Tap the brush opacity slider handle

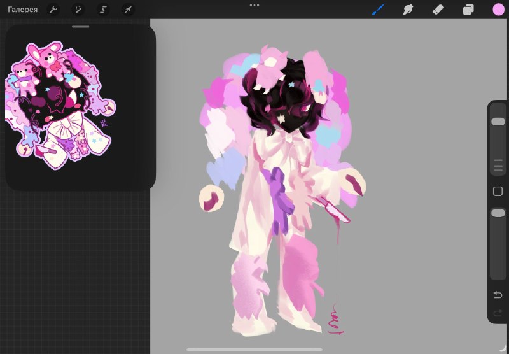pos(498,213)
